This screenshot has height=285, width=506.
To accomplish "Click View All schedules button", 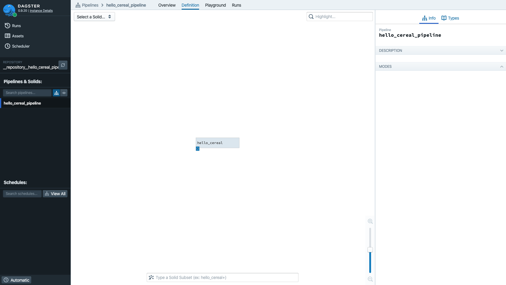I will click(55, 194).
